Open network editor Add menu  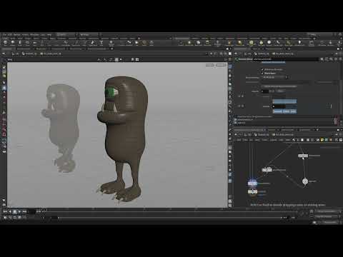[239, 140]
